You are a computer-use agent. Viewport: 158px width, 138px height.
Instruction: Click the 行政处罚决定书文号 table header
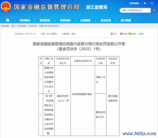63,61
